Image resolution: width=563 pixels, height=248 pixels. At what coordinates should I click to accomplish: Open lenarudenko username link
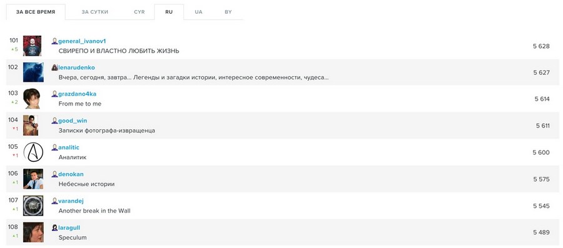(x=76, y=67)
